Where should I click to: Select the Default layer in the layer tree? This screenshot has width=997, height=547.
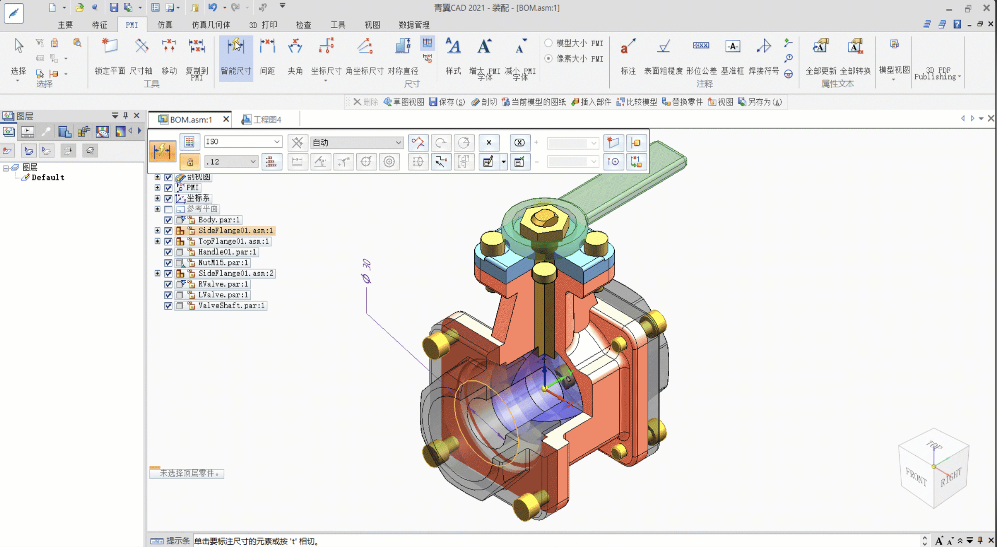(x=48, y=177)
